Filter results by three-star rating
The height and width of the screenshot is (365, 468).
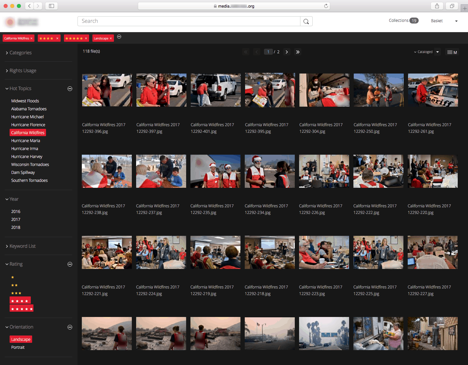click(16, 293)
